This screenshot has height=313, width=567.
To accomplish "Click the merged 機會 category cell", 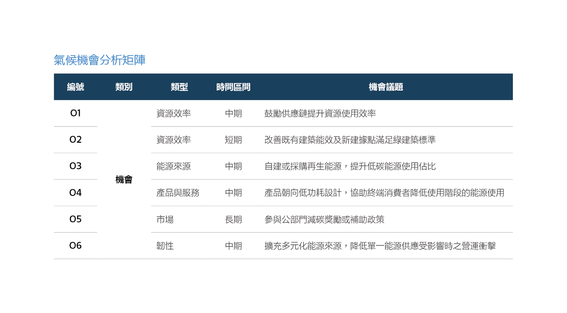I will [124, 180].
